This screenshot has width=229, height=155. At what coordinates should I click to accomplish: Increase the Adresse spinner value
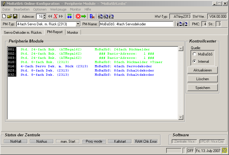[x=45, y=15]
